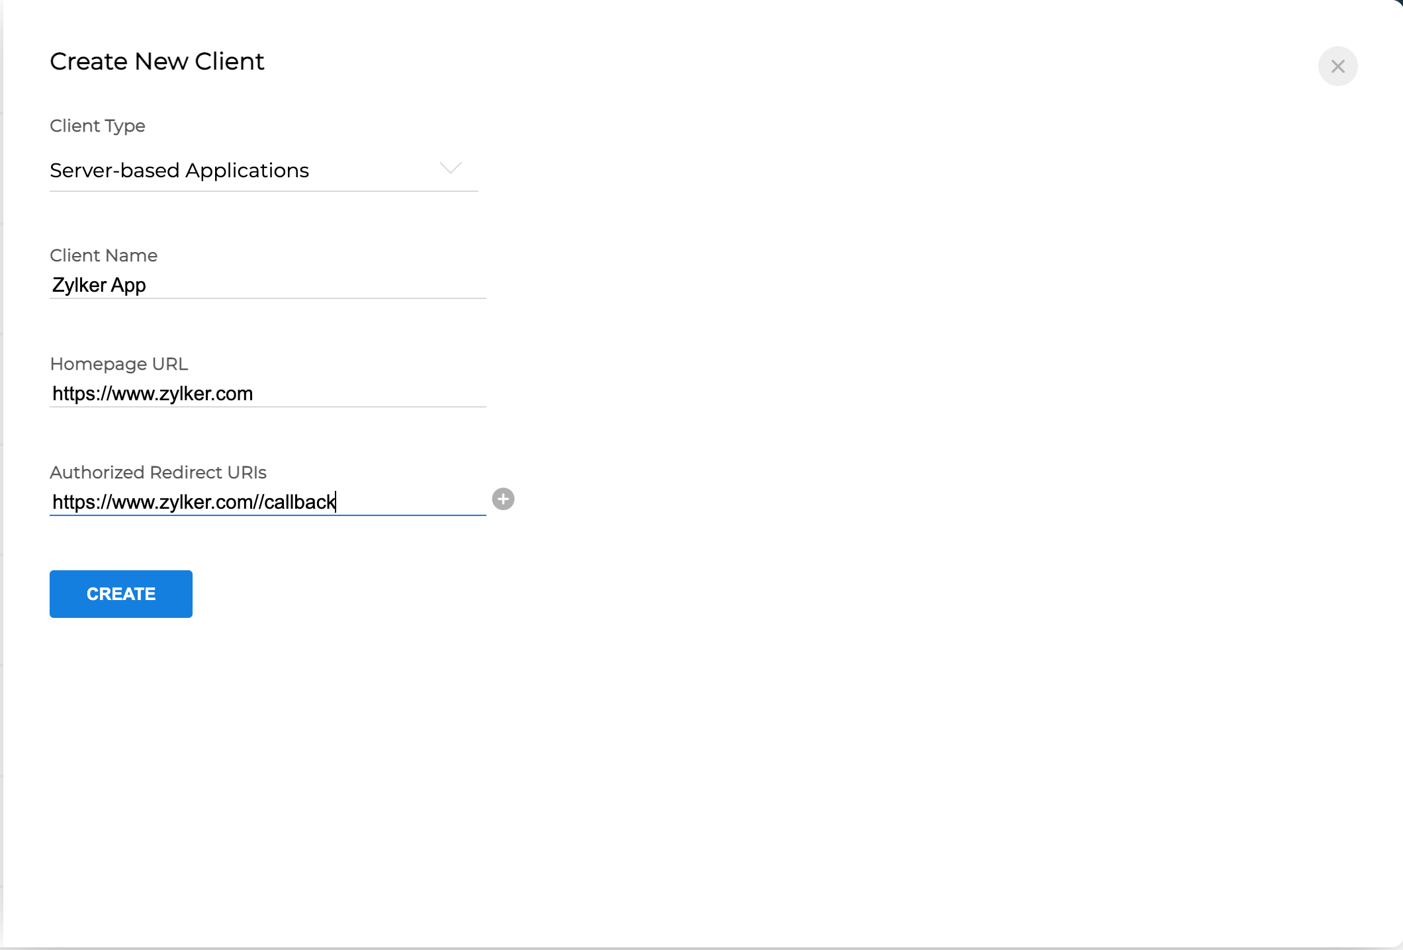Click the 'Client Type' label
This screenshot has height=950, width=1403.
(97, 126)
